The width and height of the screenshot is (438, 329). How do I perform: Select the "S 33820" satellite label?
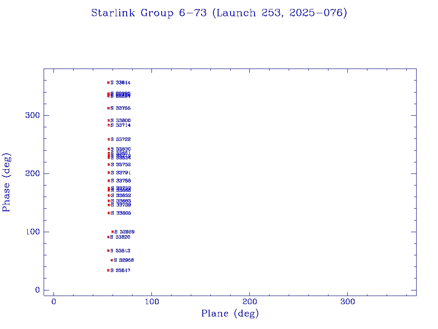tap(120, 237)
